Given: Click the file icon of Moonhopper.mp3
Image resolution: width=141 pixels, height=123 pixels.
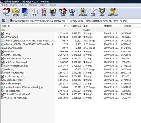Looking at the screenshot, I should tap(3, 80).
